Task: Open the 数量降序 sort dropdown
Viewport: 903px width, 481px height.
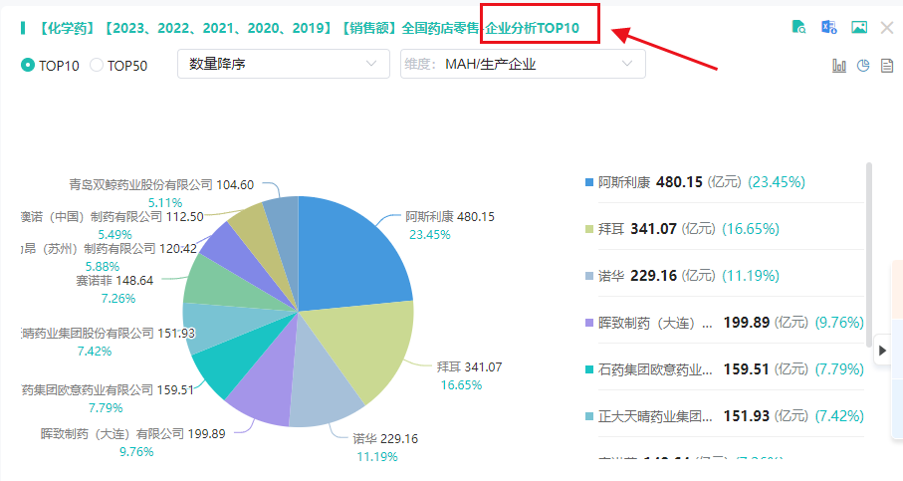Action: tap(284, 64)
